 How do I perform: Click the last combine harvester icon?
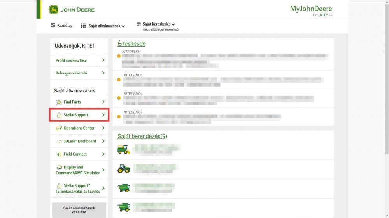pos(124,208)
